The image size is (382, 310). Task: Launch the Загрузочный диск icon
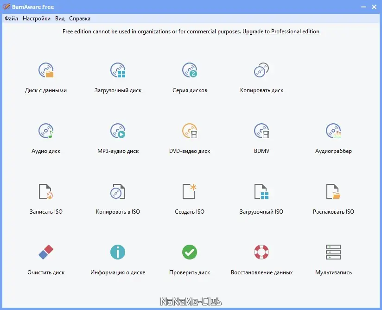coord(118,70)
